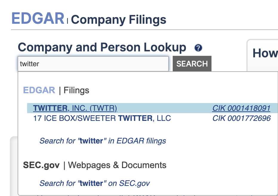Viewport: 278px width, 196px height.
Task: Click the Webpages & Documents section label
Action: (x=117, y=165)
